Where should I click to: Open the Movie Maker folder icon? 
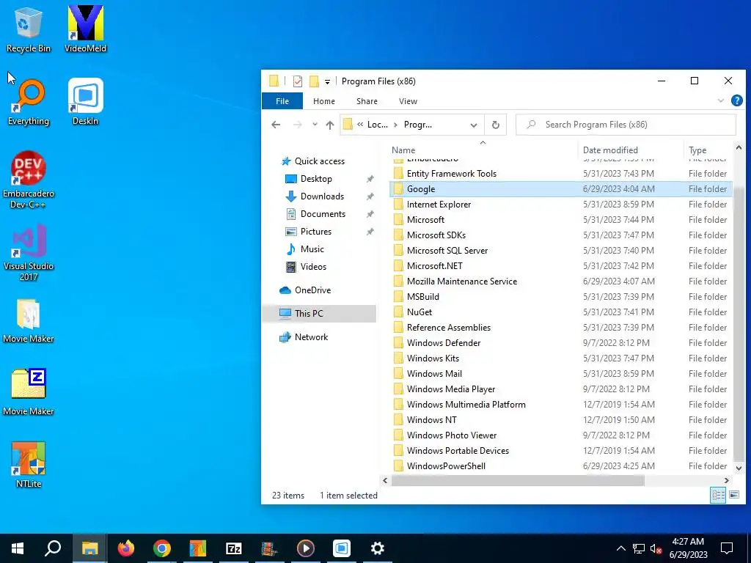[29, 321]
